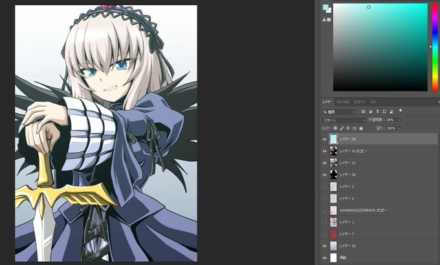Viewport: 440px width, 265px height.
Task: Switch to the パス tab
Action: click(x=373, y=102)
